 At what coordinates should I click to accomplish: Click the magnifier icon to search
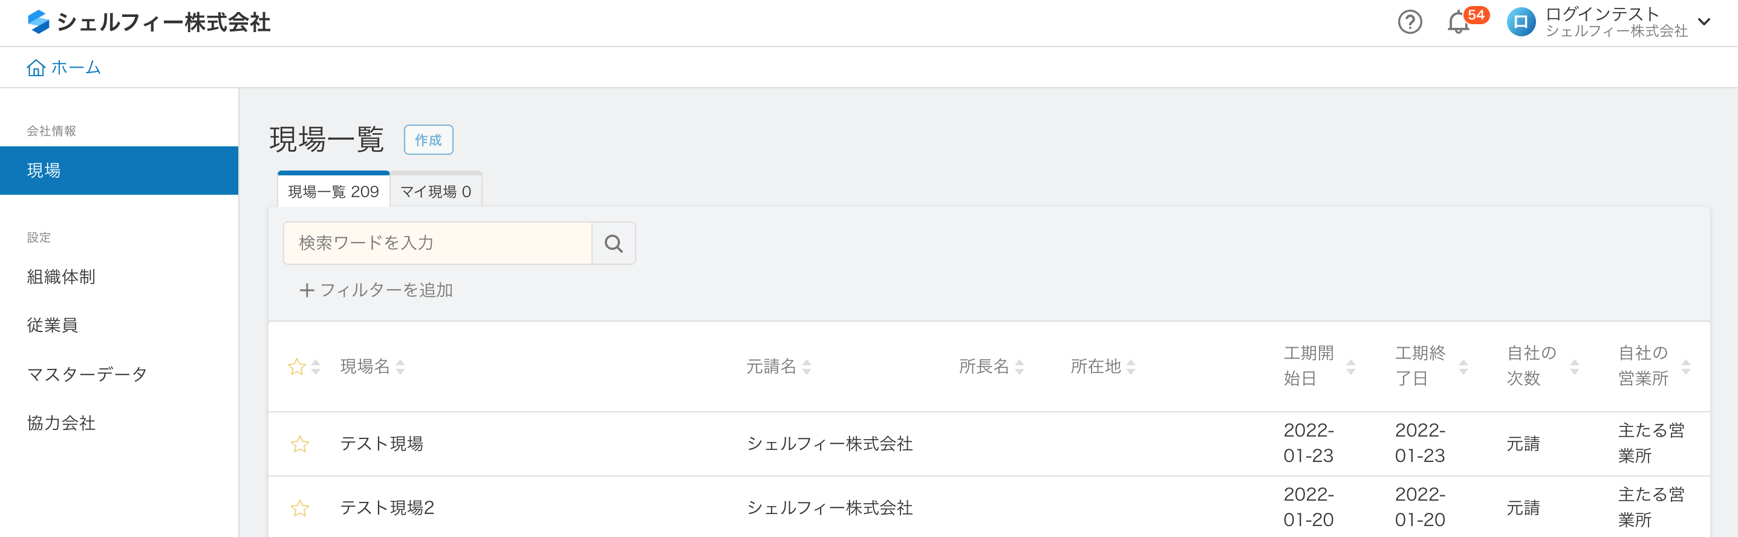(613, 243)
